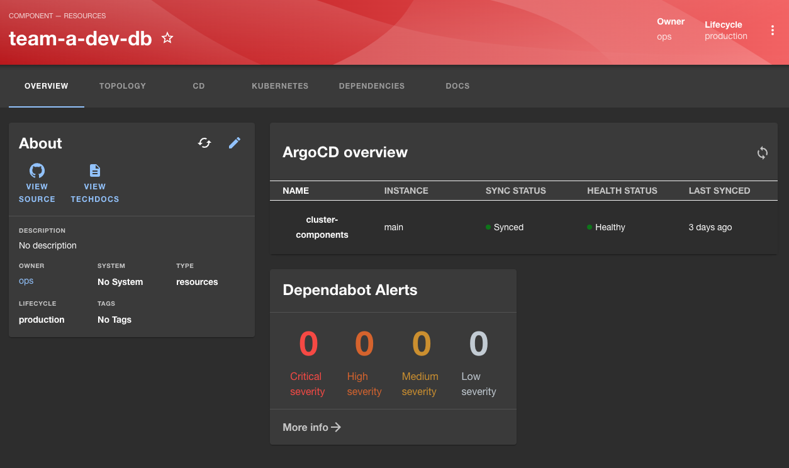This screenshot has height=468, width=789.
Task: Click the Name column header
Action: pyautogui.click(x=296, y=191)
